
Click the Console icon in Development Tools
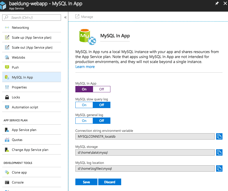click(x=7, y=182)
